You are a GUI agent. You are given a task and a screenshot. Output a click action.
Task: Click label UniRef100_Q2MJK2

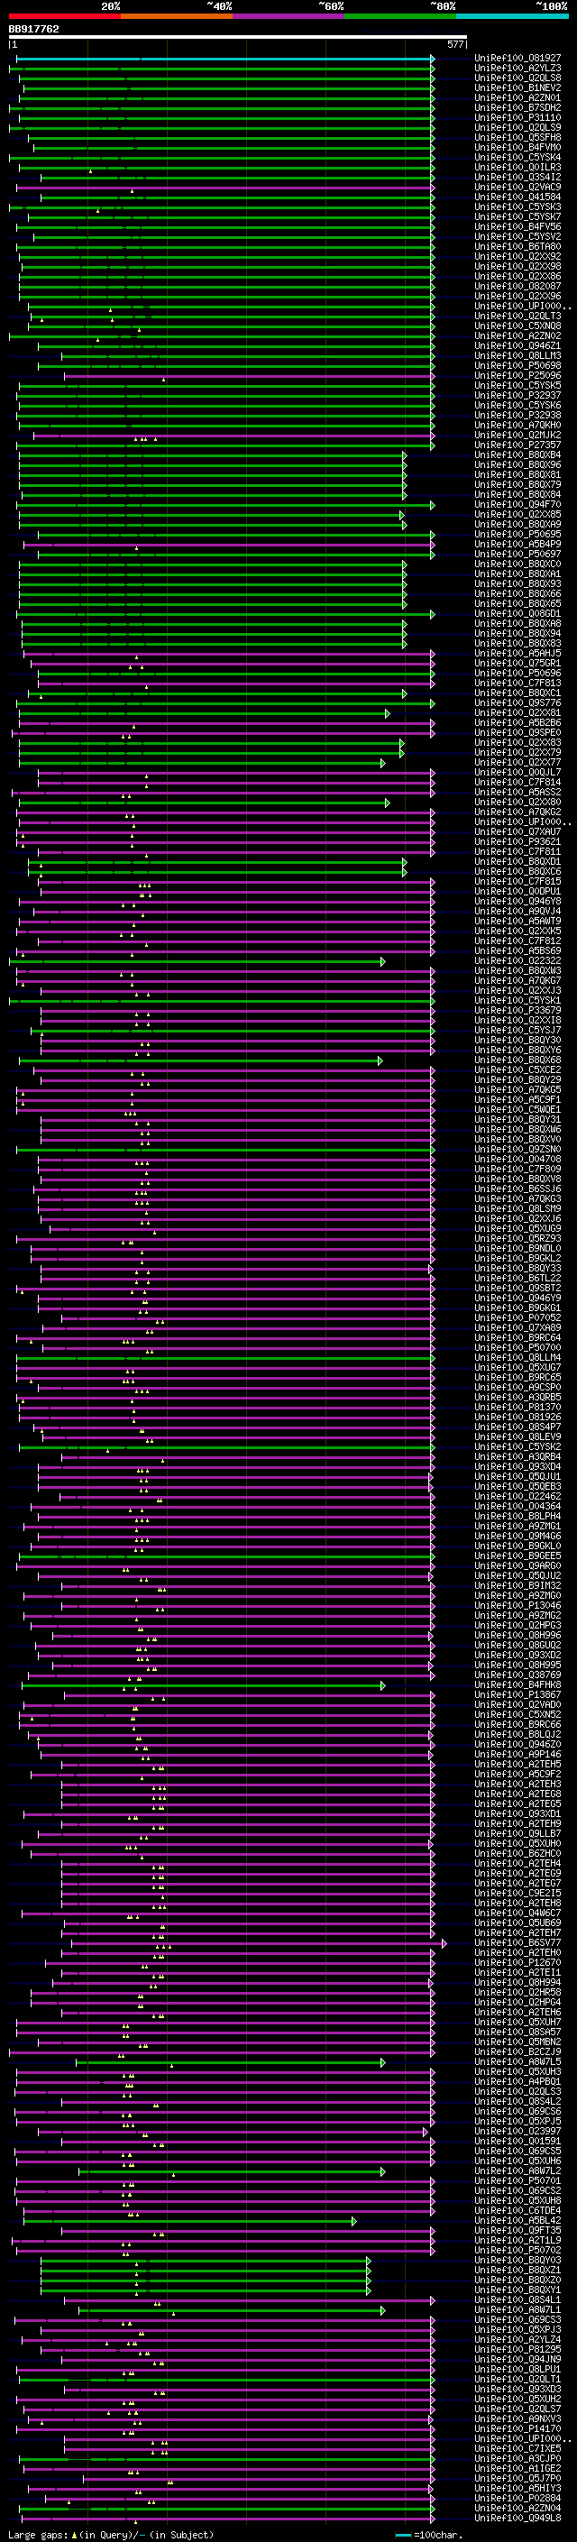click(x=517, y=436)
